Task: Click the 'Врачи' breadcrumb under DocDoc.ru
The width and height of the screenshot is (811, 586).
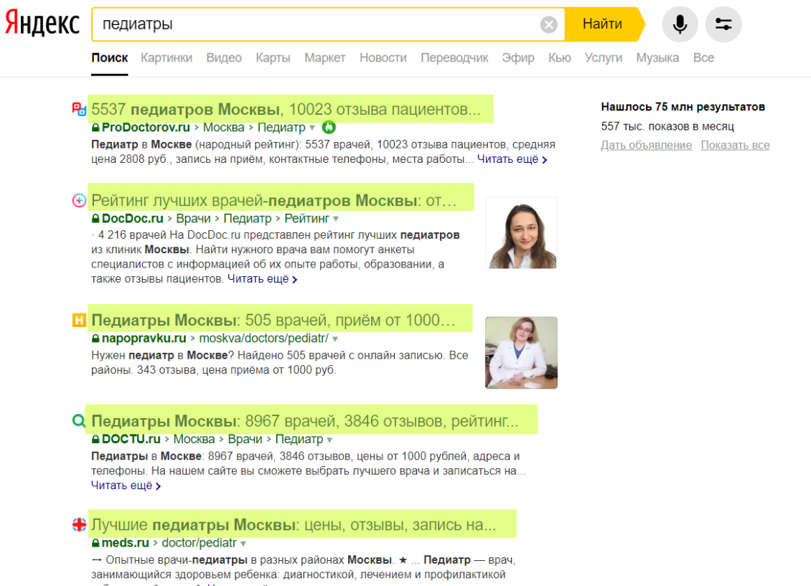Action: click(194, 219)
